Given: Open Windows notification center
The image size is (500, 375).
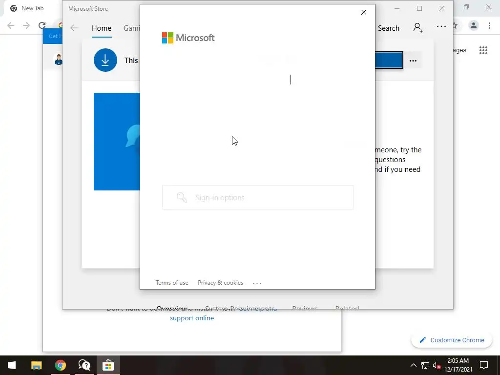Looking at the screenshot, I should [484, 365].
